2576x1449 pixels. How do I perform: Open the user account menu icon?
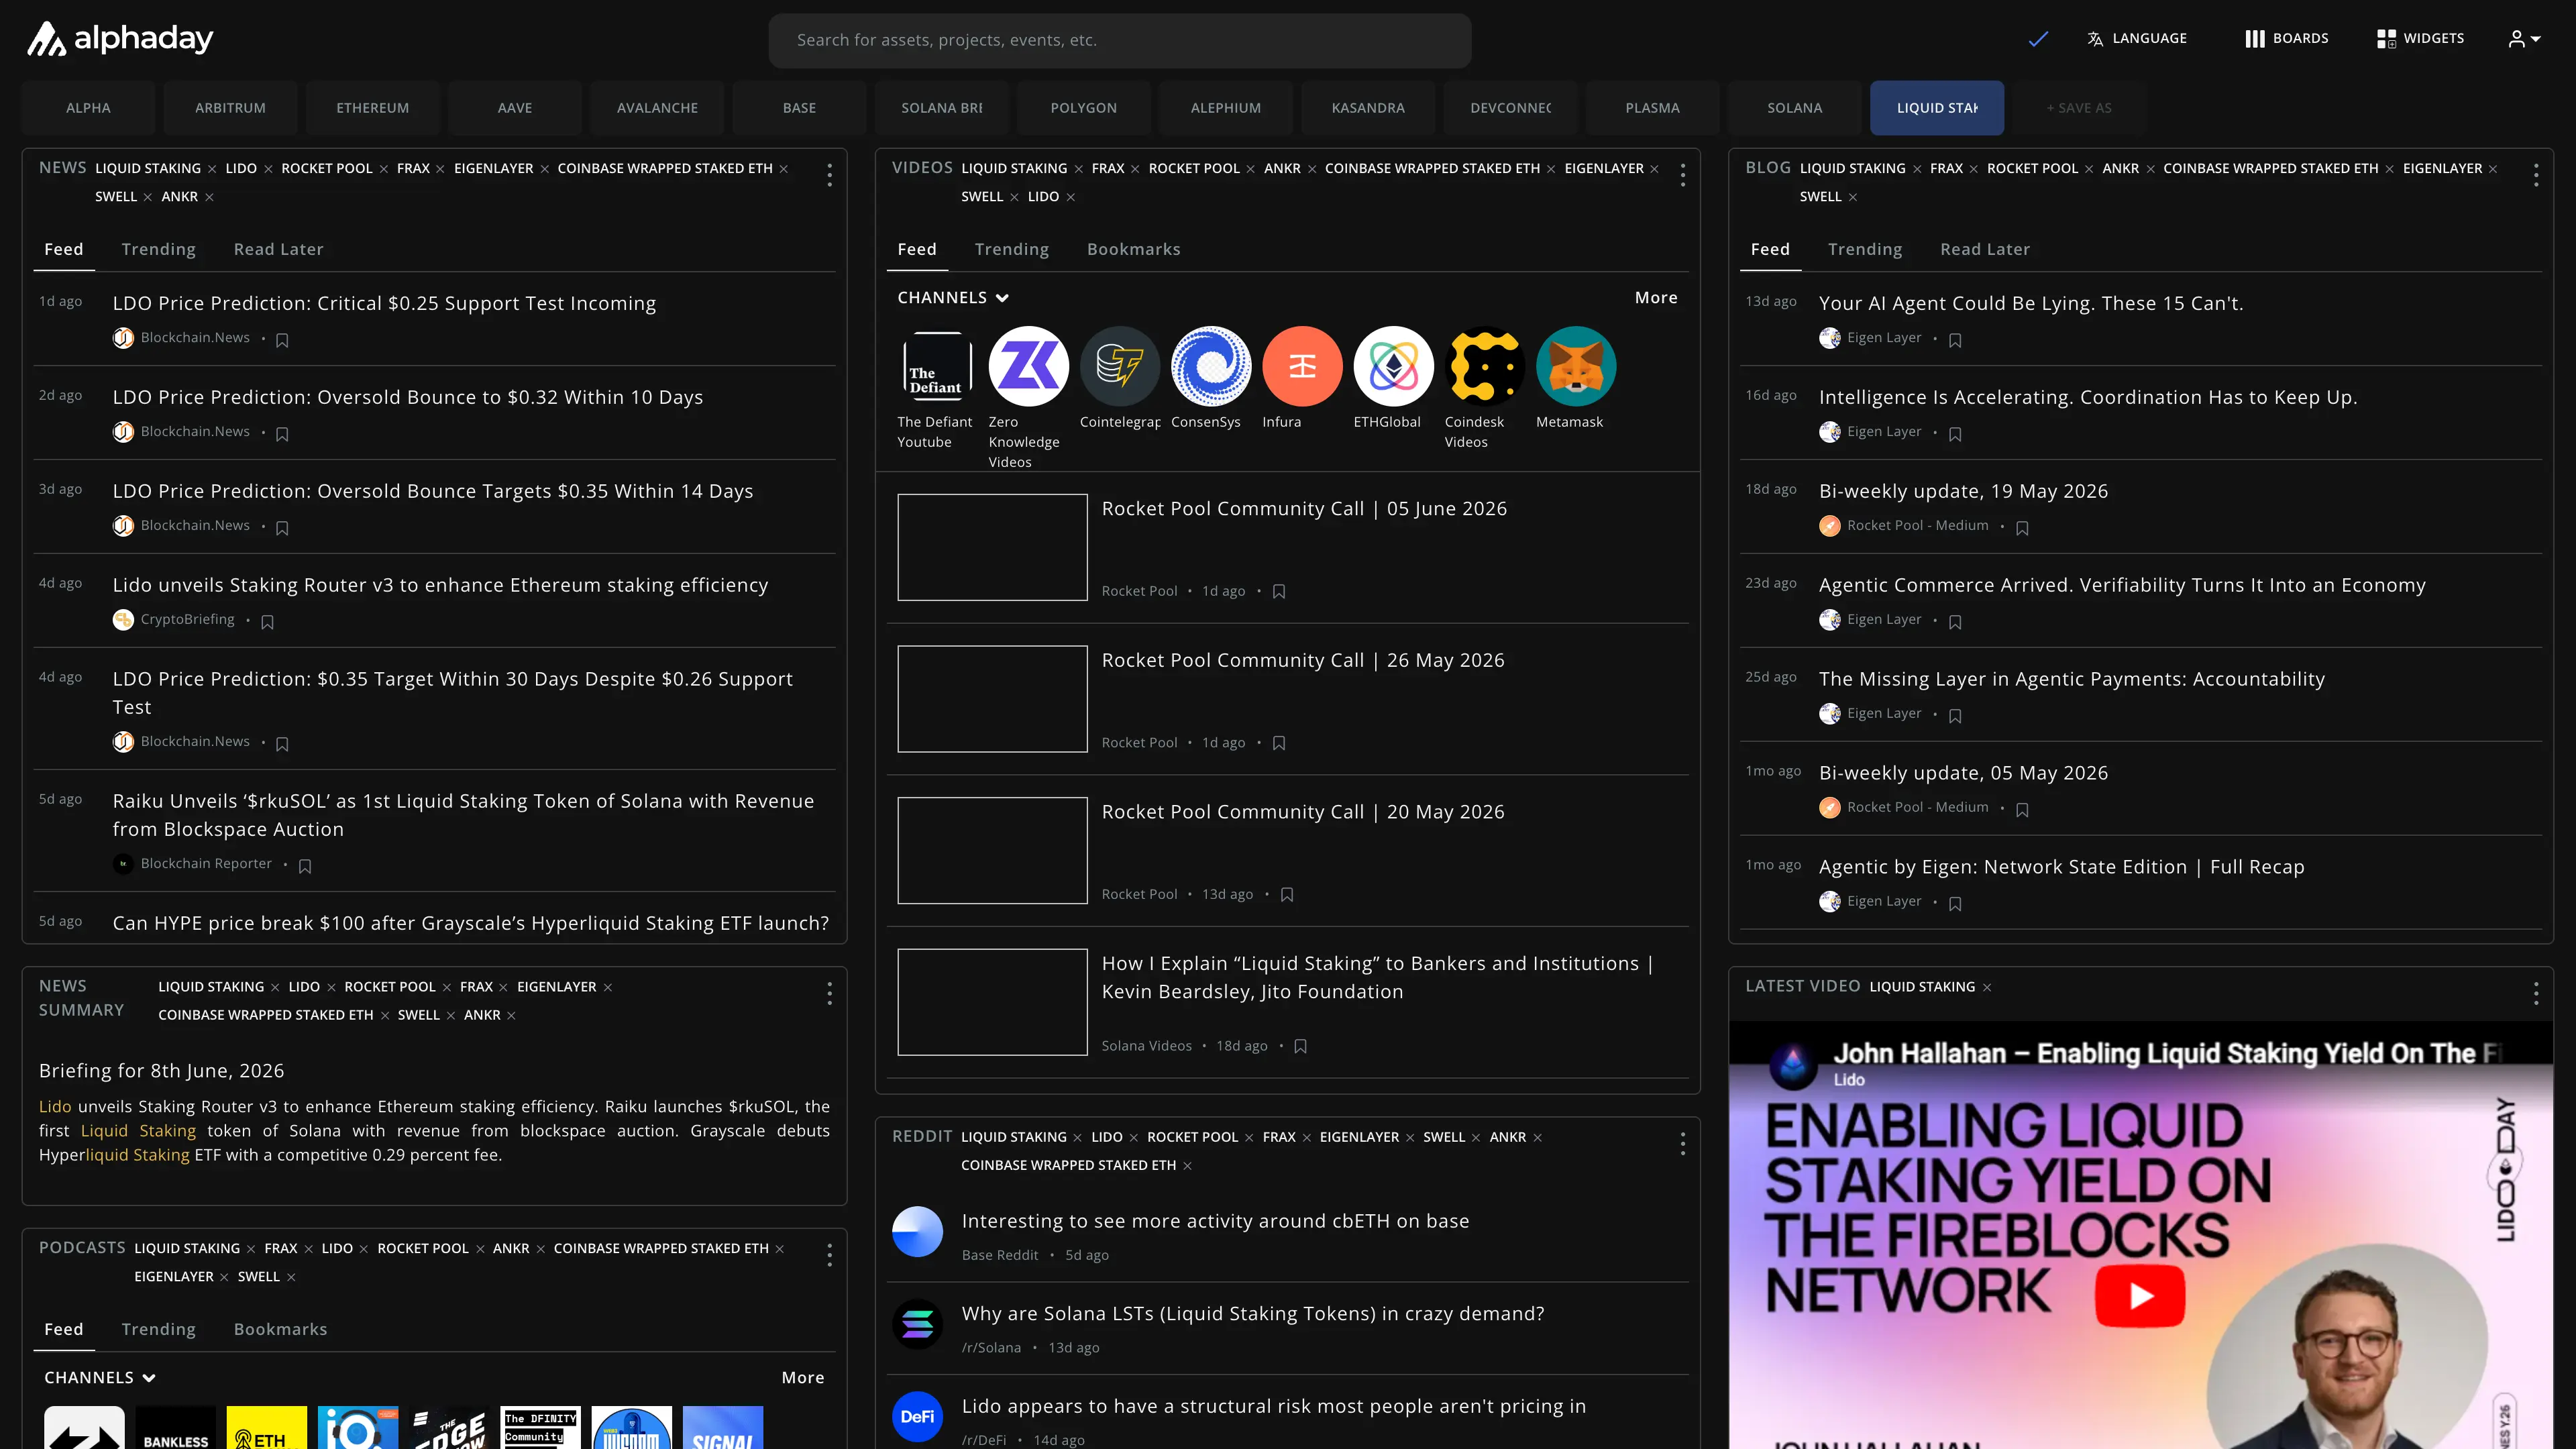2524,39
